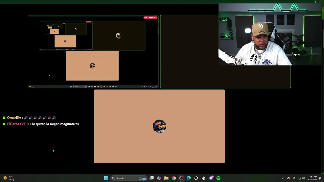Open notification bell in taskbar
Viewport: 324px width, 182px height.
(320, 178)
